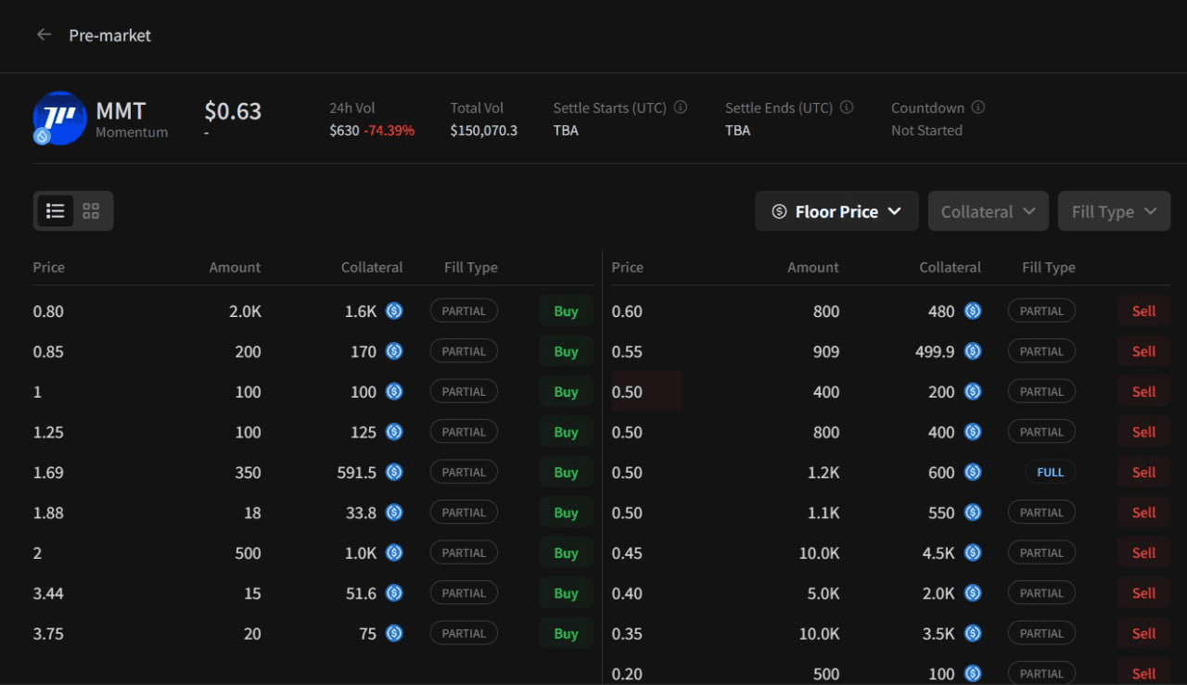Expand the Collateral filter dropdown
The width and height of the screenshot is (1187, 685).
click(988, 211)
